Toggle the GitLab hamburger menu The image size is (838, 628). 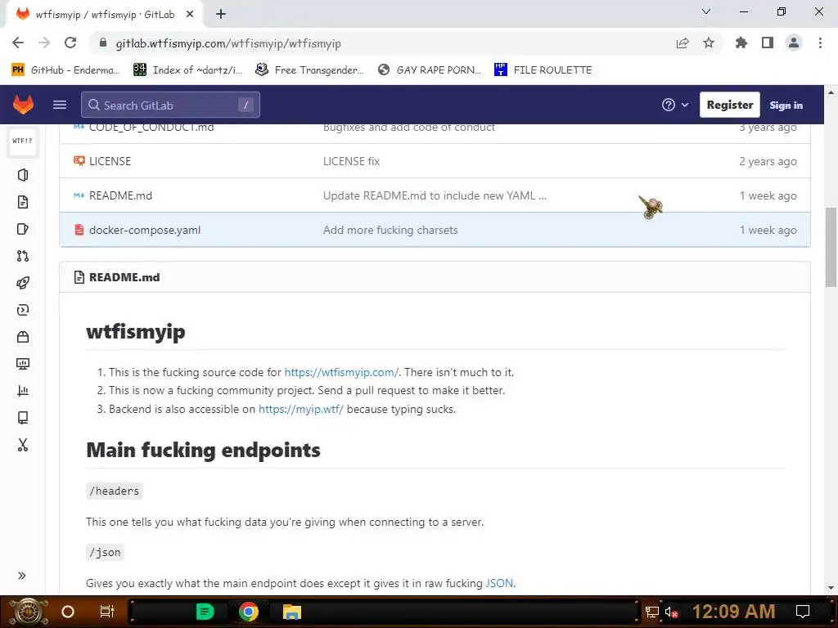point(60,105)
